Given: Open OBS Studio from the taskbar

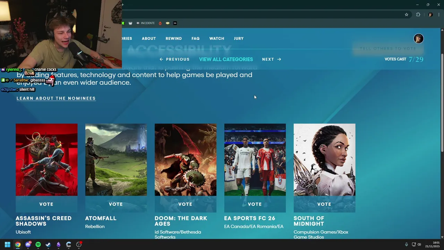Looking at the screenshot, I should coord(79,244).
